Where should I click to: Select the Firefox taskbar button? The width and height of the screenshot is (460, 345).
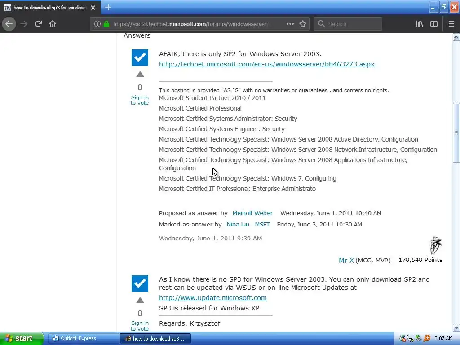click(155, 339)
